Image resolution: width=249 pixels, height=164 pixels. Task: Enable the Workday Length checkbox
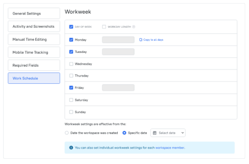tap(104, 27)
